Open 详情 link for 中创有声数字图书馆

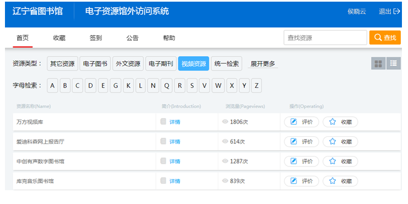175,162
